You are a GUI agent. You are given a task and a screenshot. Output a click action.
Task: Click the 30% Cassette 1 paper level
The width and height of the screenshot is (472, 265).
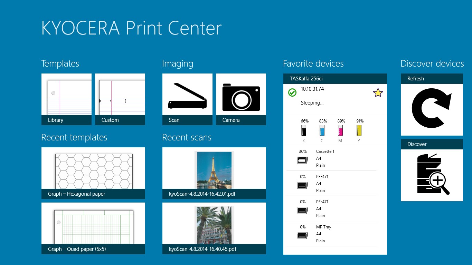(303, 151)
